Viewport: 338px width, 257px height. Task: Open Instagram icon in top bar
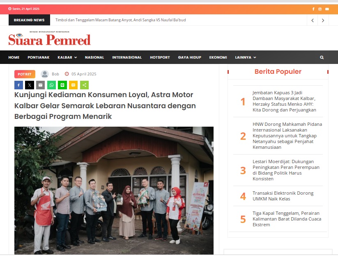tap(320, 9)
